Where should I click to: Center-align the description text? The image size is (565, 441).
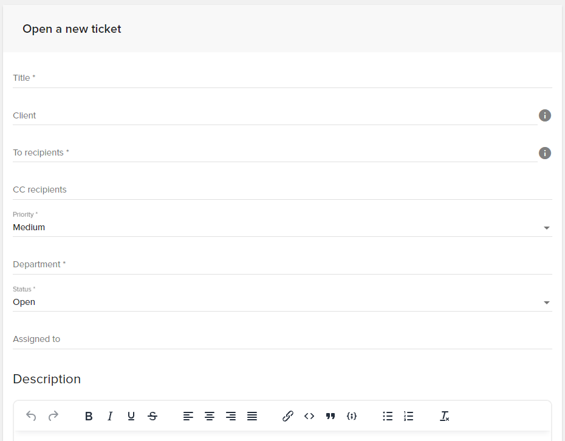(x=210, y=416)
